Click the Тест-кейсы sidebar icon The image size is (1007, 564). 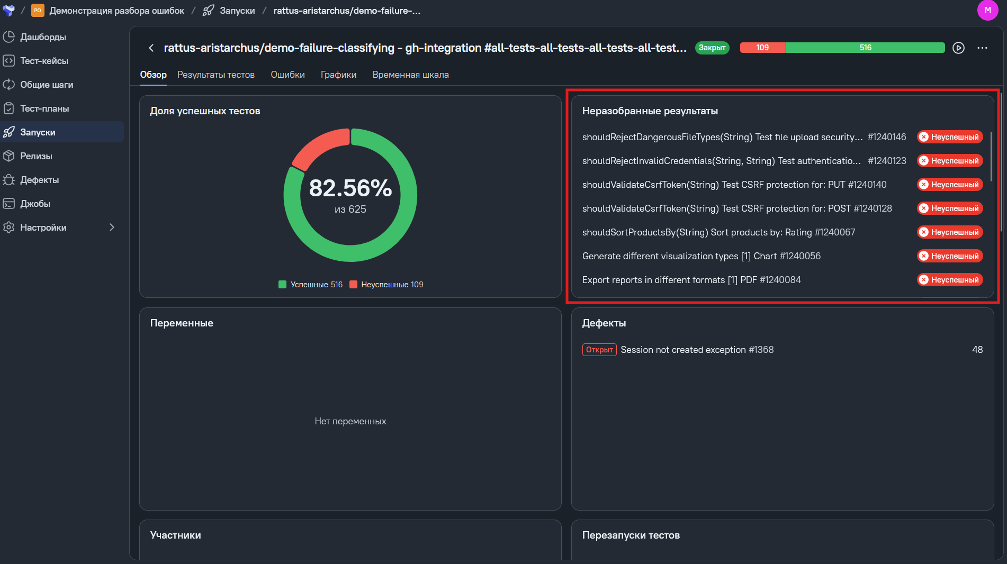click(9, 61)
